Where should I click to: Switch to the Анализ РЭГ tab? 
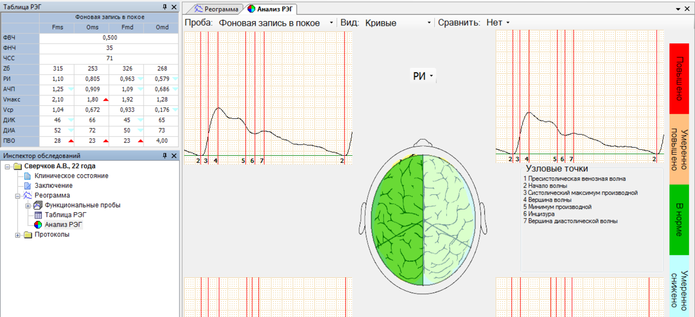coord(274,9)
